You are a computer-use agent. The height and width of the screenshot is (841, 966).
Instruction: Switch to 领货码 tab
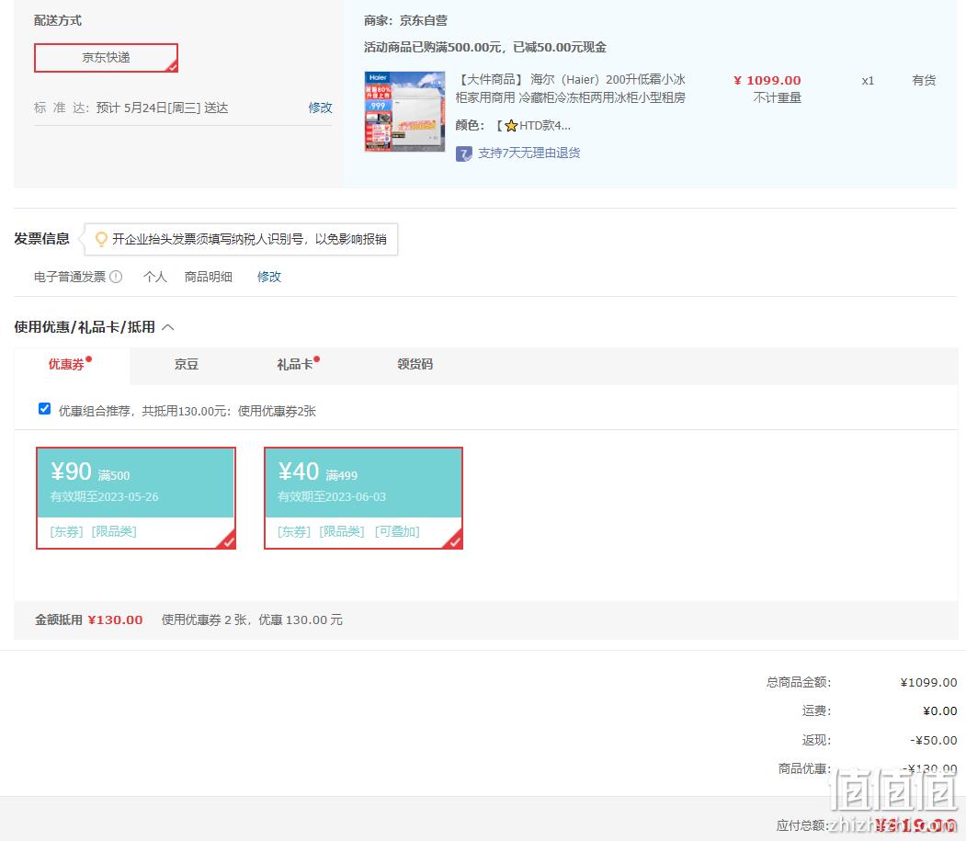click(x=415, y=364)
